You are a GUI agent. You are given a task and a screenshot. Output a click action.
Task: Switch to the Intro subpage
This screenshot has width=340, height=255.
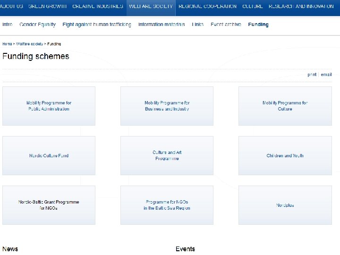(x=8, y=24)
